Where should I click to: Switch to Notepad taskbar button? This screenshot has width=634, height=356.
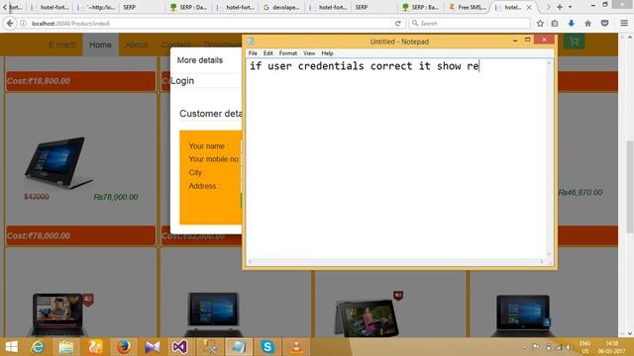[x=238, y=347]
